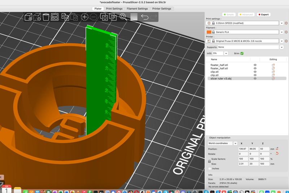Select the slicer ruler v3.obj row

[247, 79]
